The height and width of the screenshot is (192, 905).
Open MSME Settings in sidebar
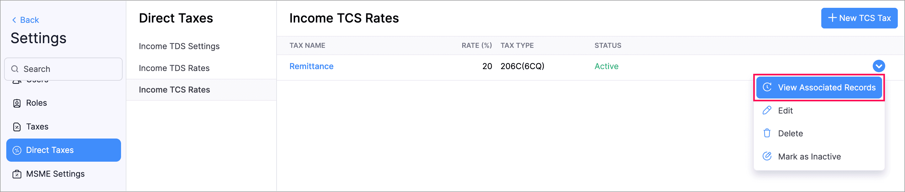click(55, 174)
